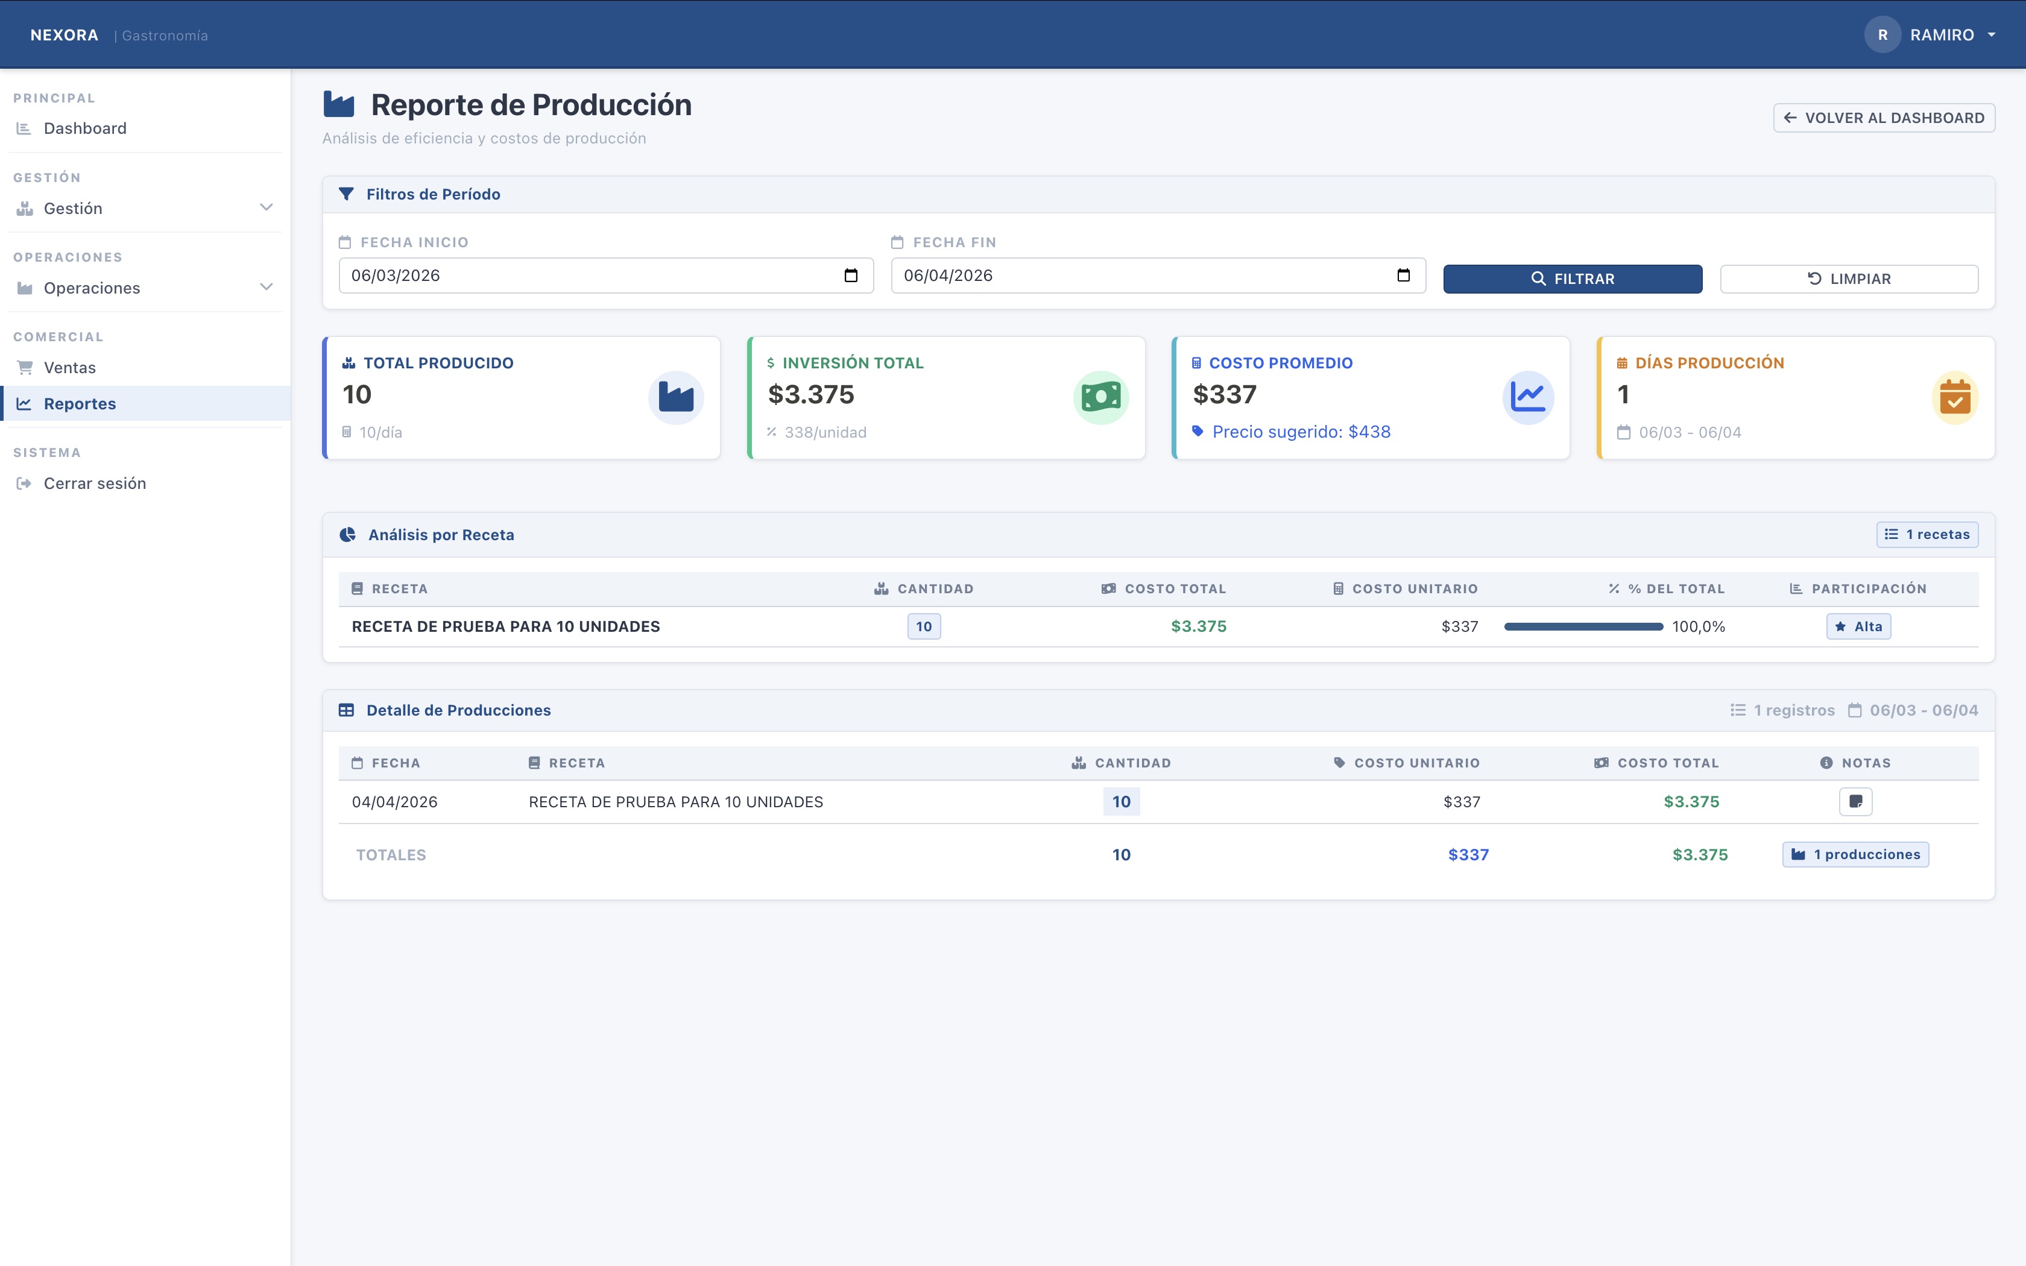Screen dimensions: 2026x1266
Task: Open Ventas from the Comercial section
Action: 71,367
